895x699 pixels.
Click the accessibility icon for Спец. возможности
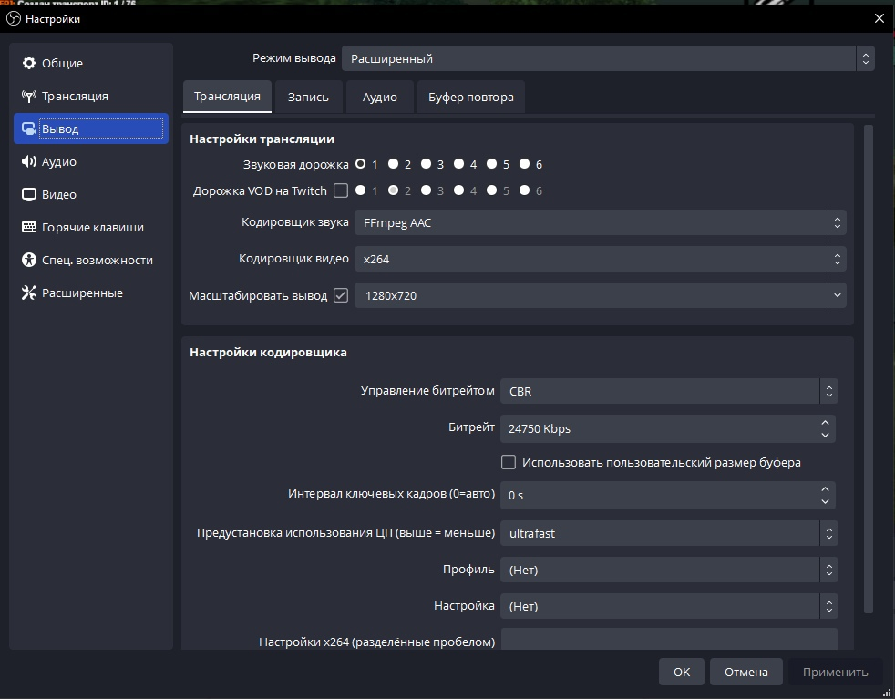pyautogui.click(x=28, y=260)
